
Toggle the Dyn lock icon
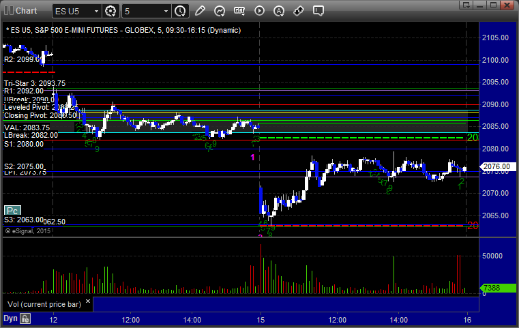25,318
